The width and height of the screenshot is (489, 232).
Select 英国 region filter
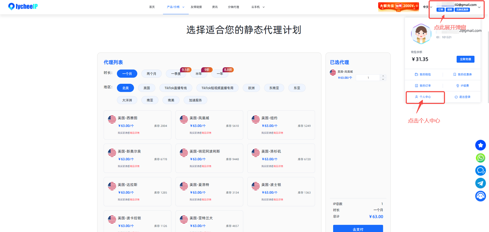147,88
